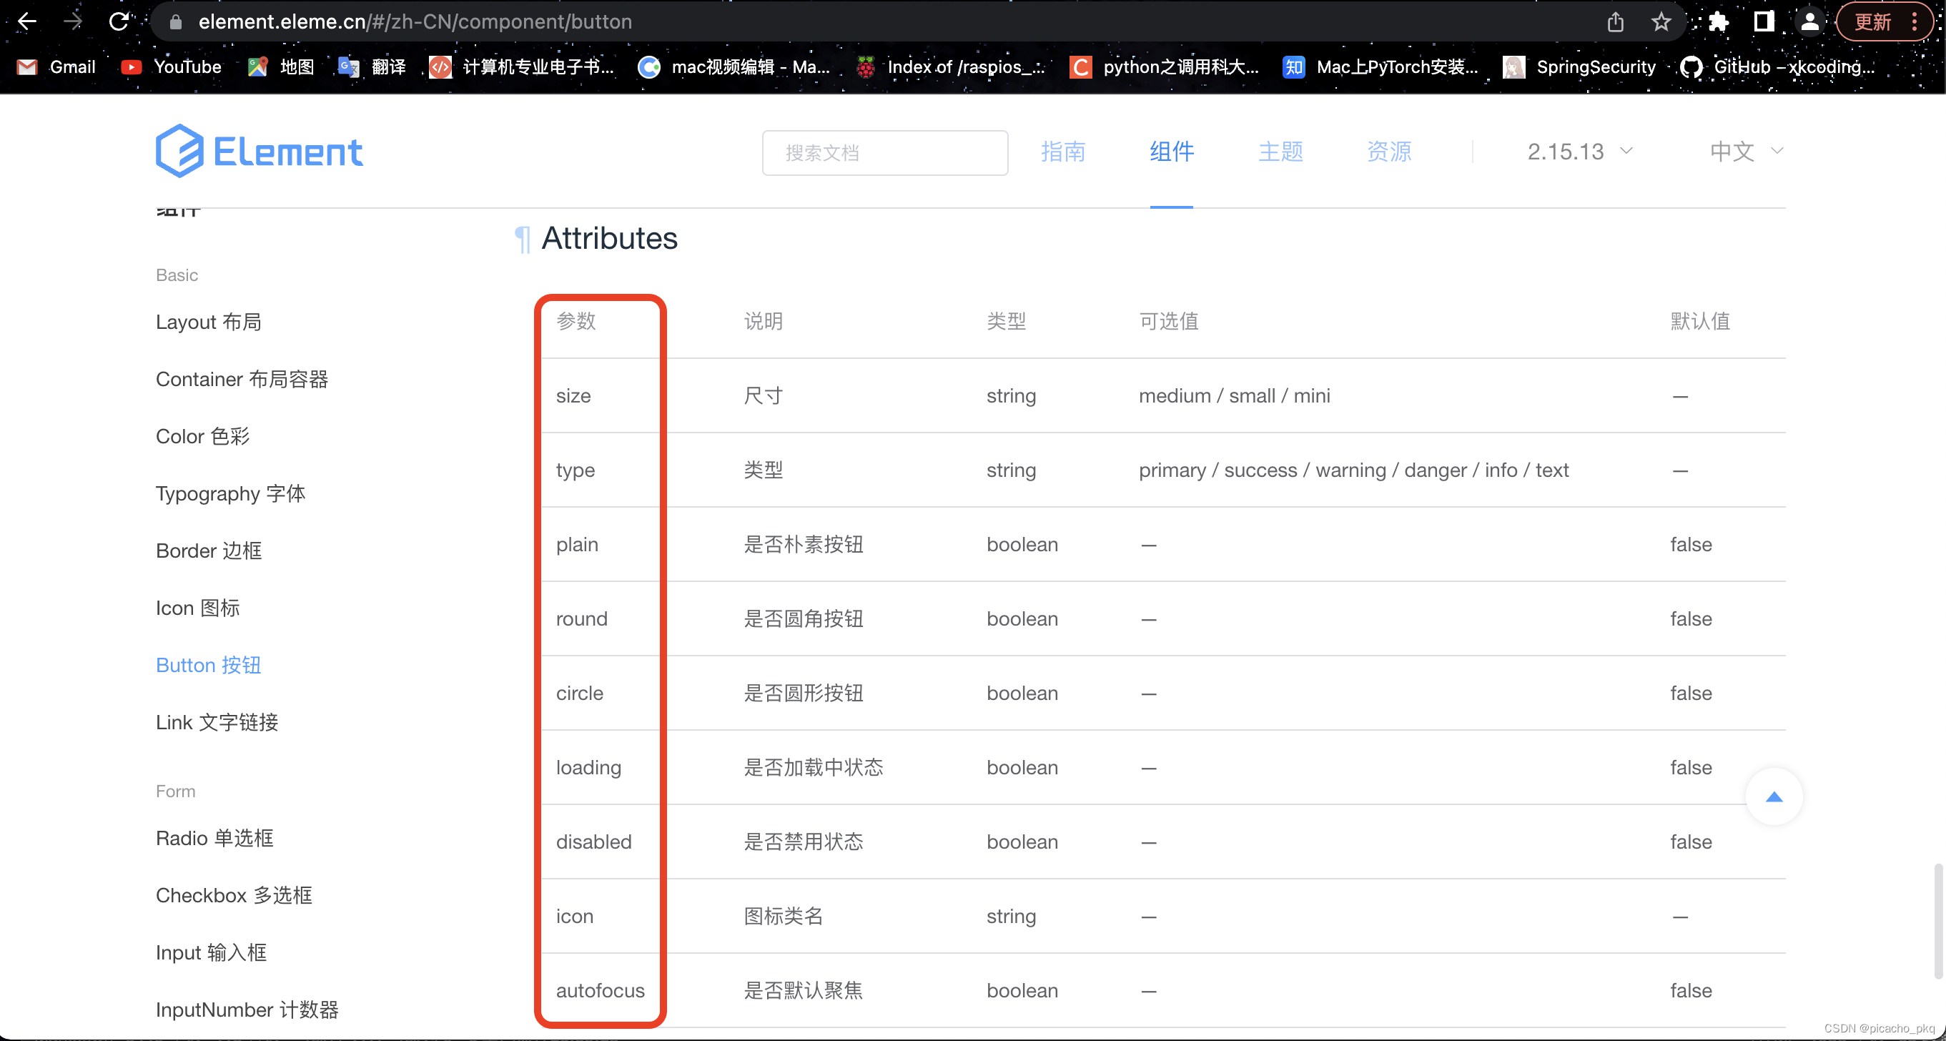Click the icon parameter cell
The image size is (1946, 1041).
(x=574, y=917)
